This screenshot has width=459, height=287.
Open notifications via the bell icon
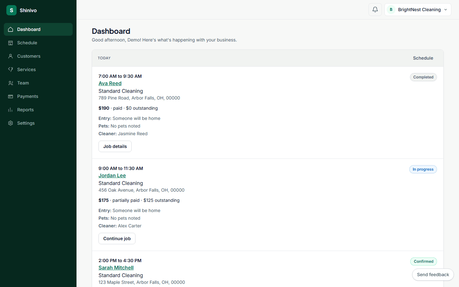[375, 10]
